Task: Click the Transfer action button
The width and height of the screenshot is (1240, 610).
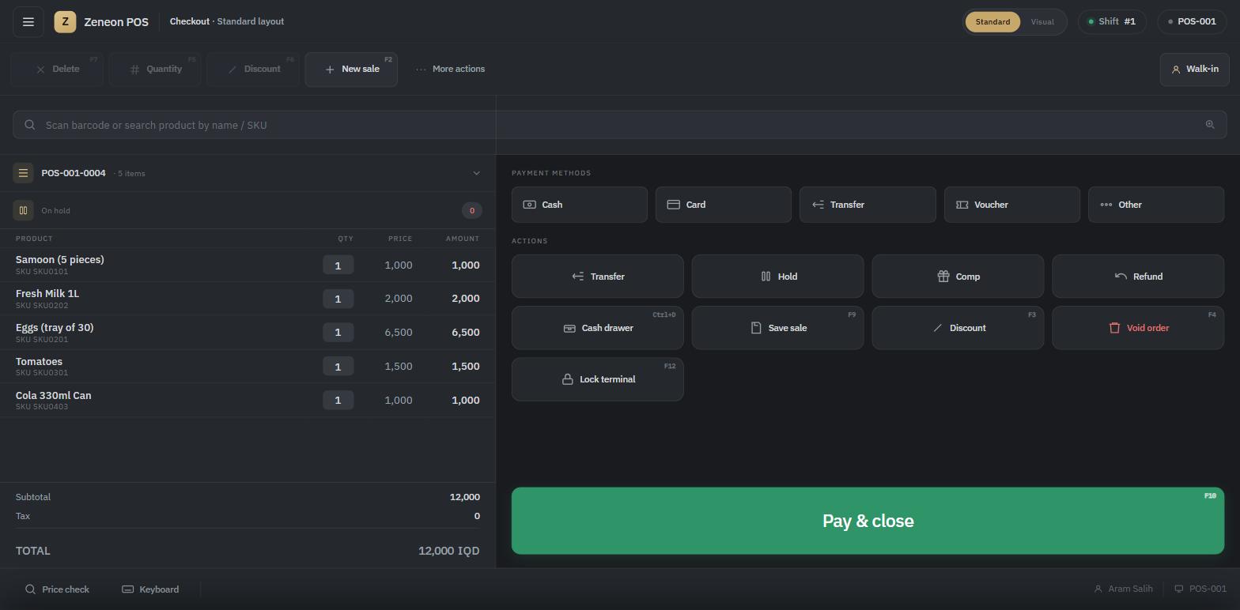Action: click(x=598, y=277)
